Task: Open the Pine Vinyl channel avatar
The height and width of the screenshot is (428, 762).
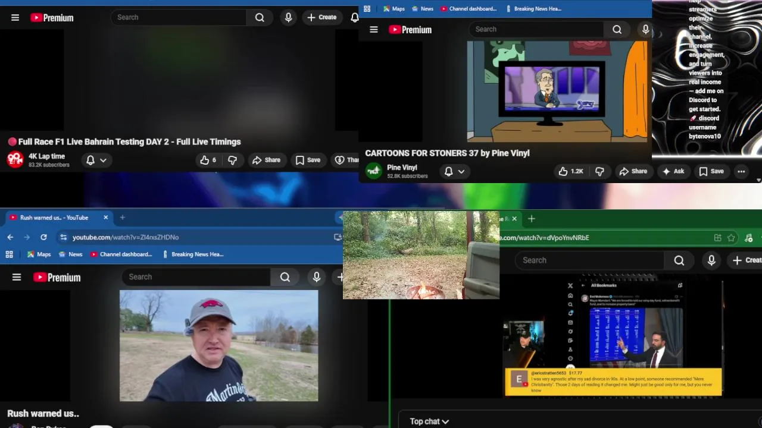Action: pyautogui.click(x=374, y=171)
